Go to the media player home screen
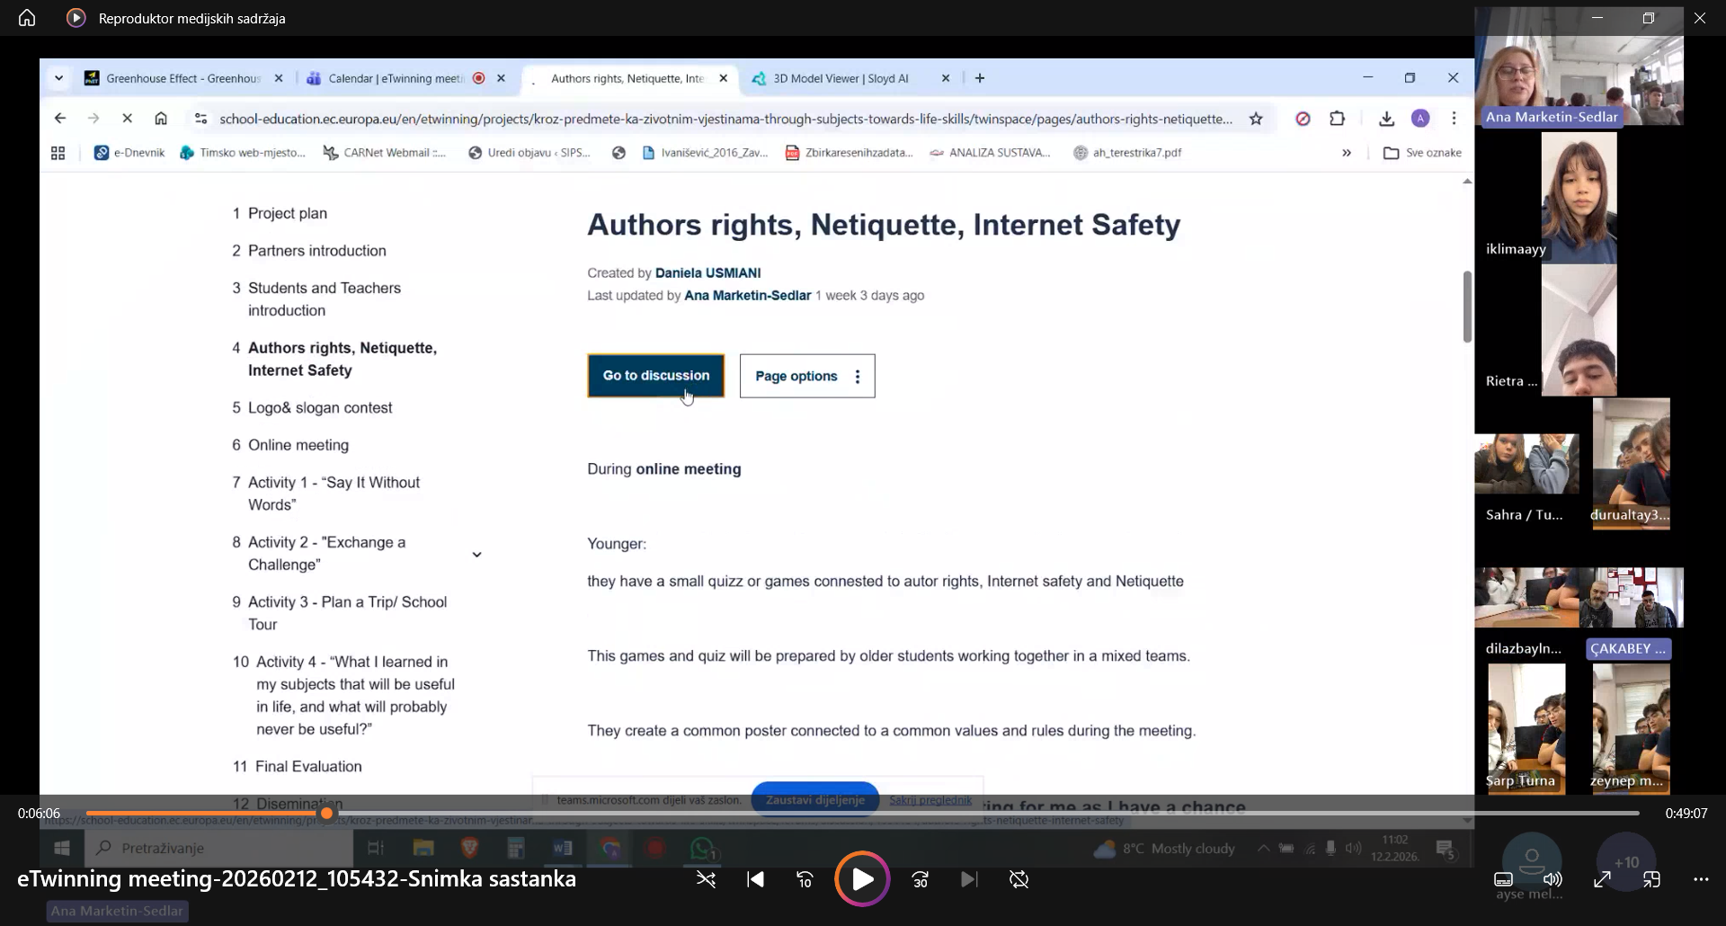 (27, 18)
